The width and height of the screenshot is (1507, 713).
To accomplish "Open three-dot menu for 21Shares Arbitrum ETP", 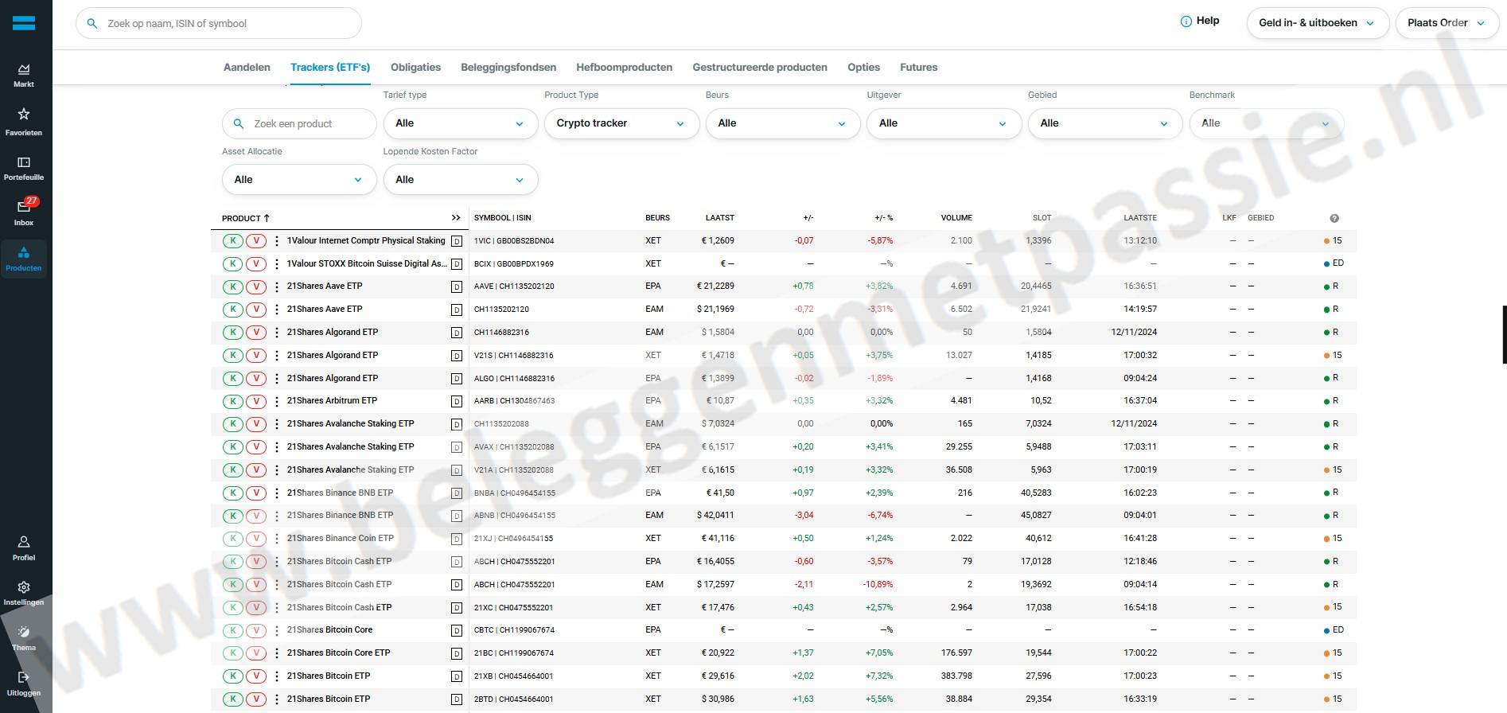I will 277,401.
